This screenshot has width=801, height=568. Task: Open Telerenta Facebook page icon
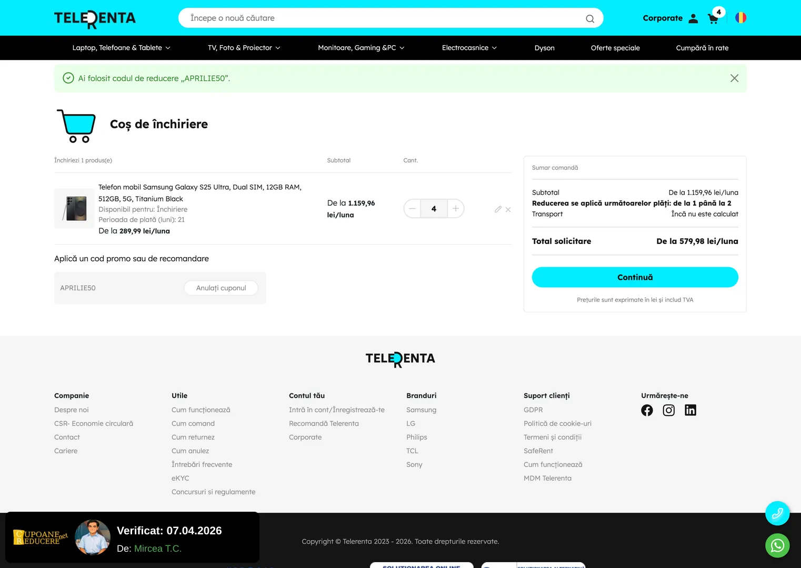(647, 410)
